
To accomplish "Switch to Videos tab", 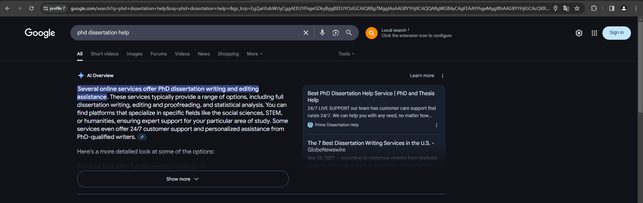I will (182, 54).
